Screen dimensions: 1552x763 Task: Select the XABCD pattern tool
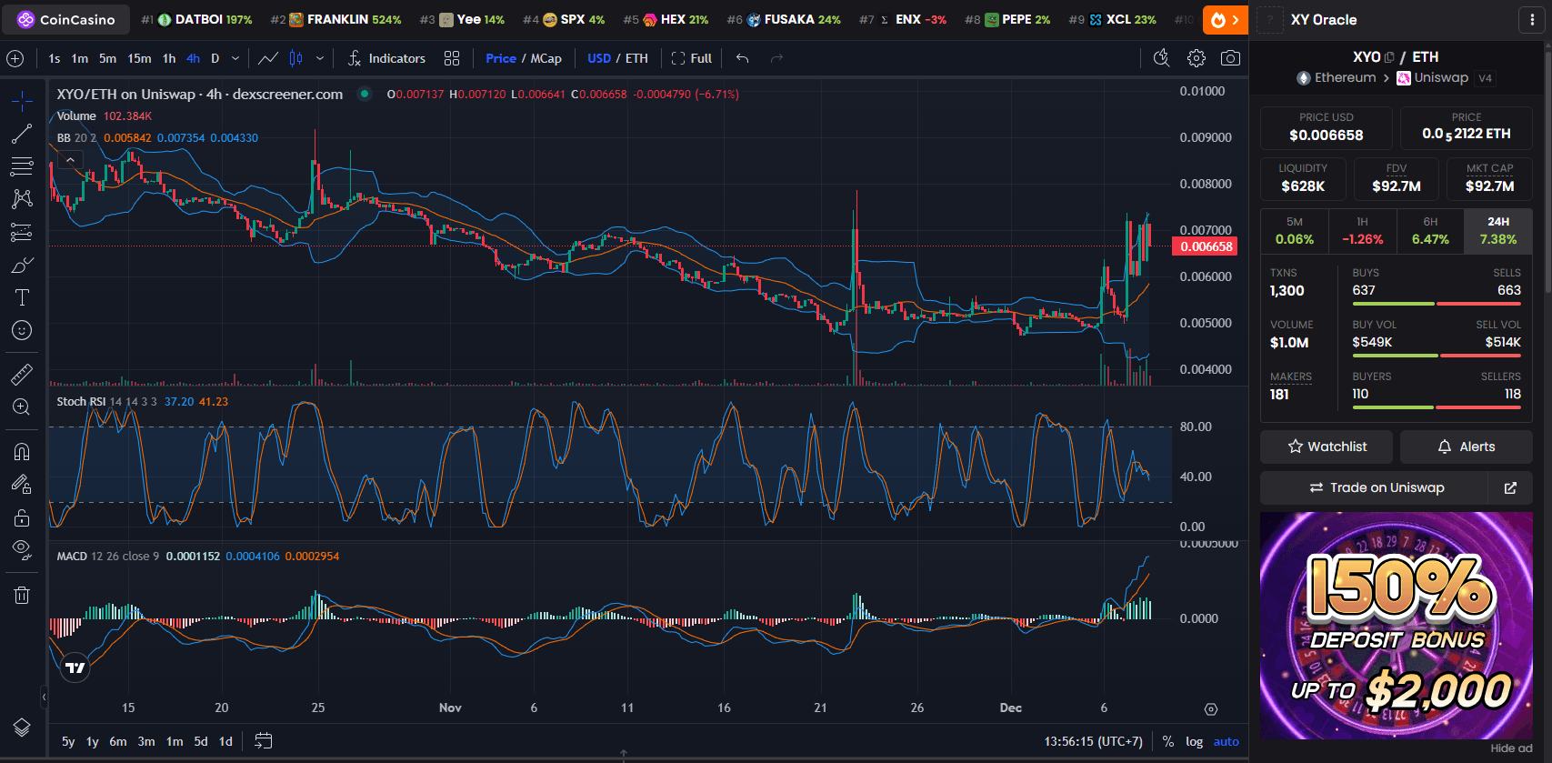22,199
